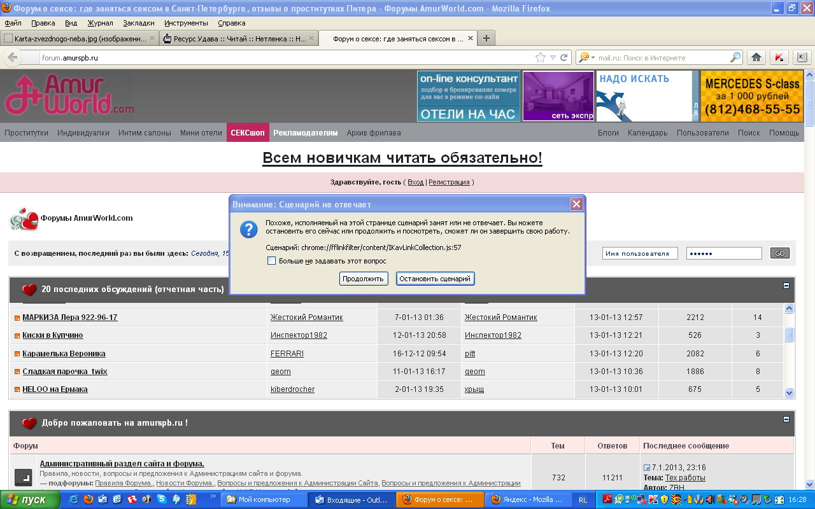This screenshot has width=815, height=509.
Task: Click the 'Имя пользователя' input field
Action: pos(639,253)
